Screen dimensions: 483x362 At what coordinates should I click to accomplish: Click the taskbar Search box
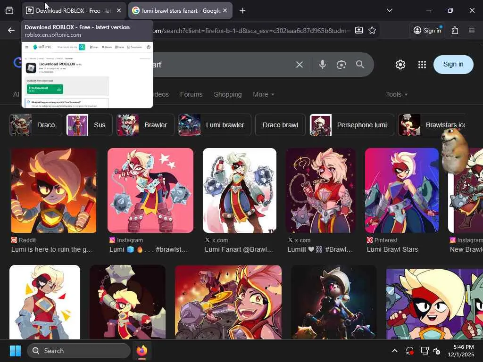(x=79, y=351)
